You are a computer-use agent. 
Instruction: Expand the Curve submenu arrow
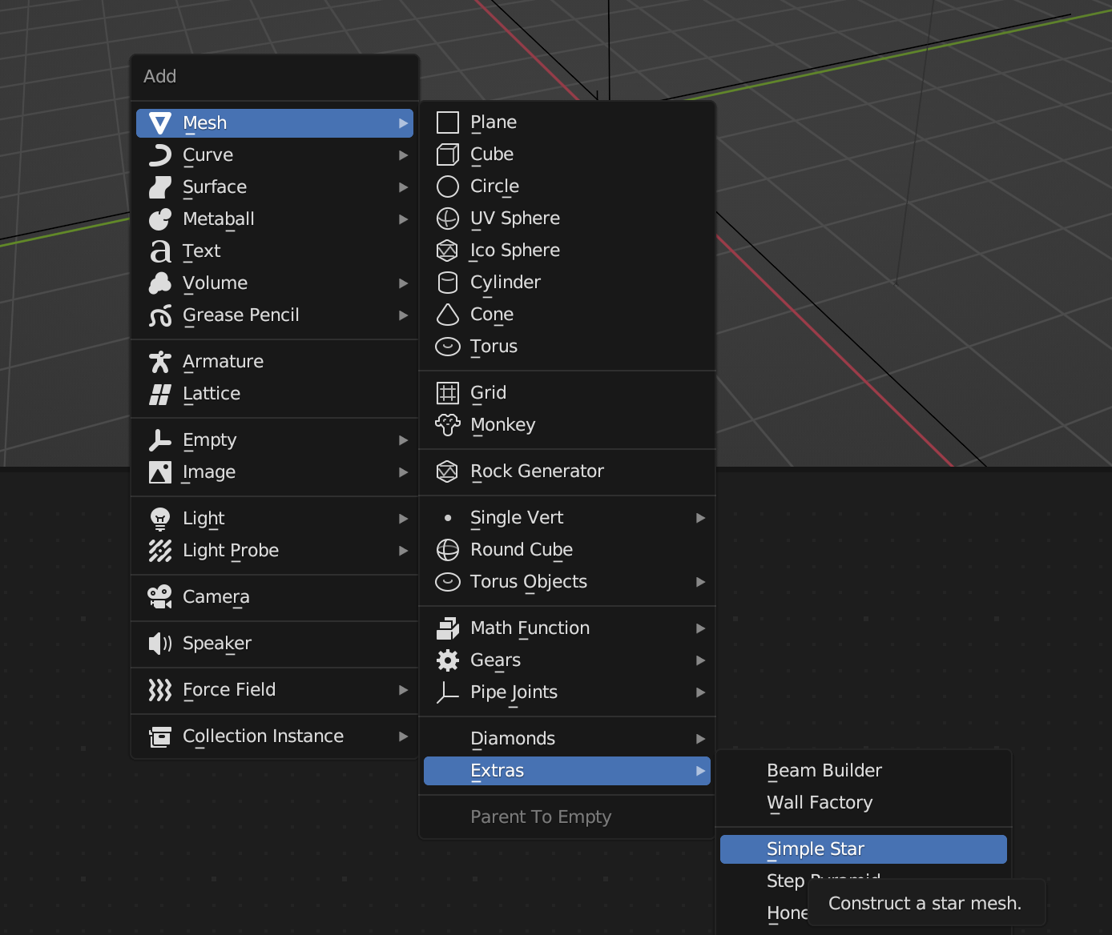[x=404, y=155]
